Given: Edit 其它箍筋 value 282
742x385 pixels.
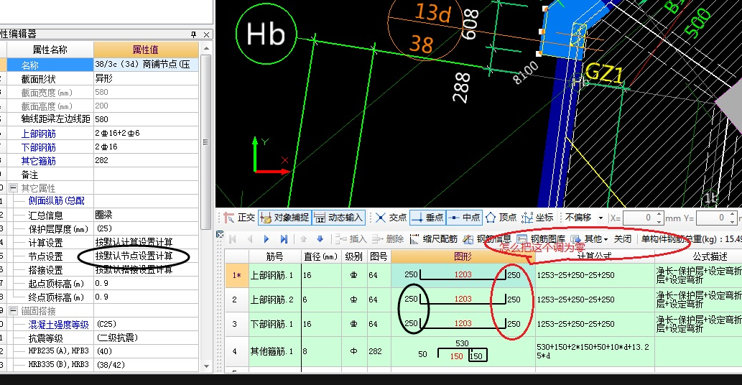Looking at the screenshot, I should 146,161.
